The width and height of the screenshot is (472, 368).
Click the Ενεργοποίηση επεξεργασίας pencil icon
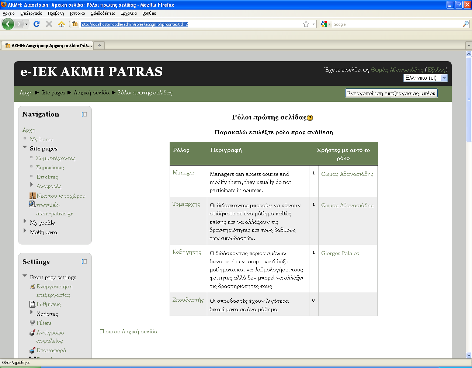(x=32, y=287)
